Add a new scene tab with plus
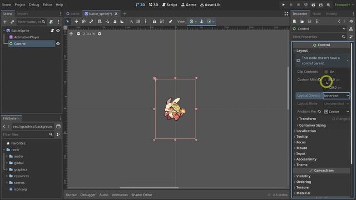The width and height of the screenshot is (356, 200). tap(125, 13)
